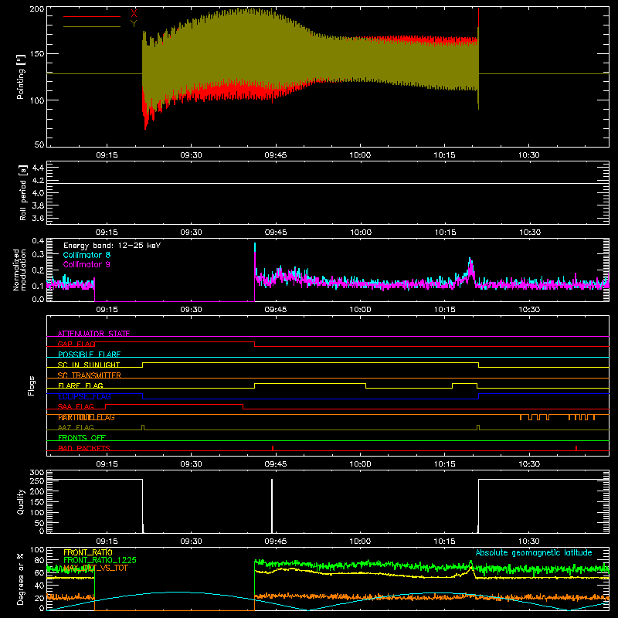This screenshot has height=618, width=618.
Task: Click the Quality axis label
Action: pos(21,501)
